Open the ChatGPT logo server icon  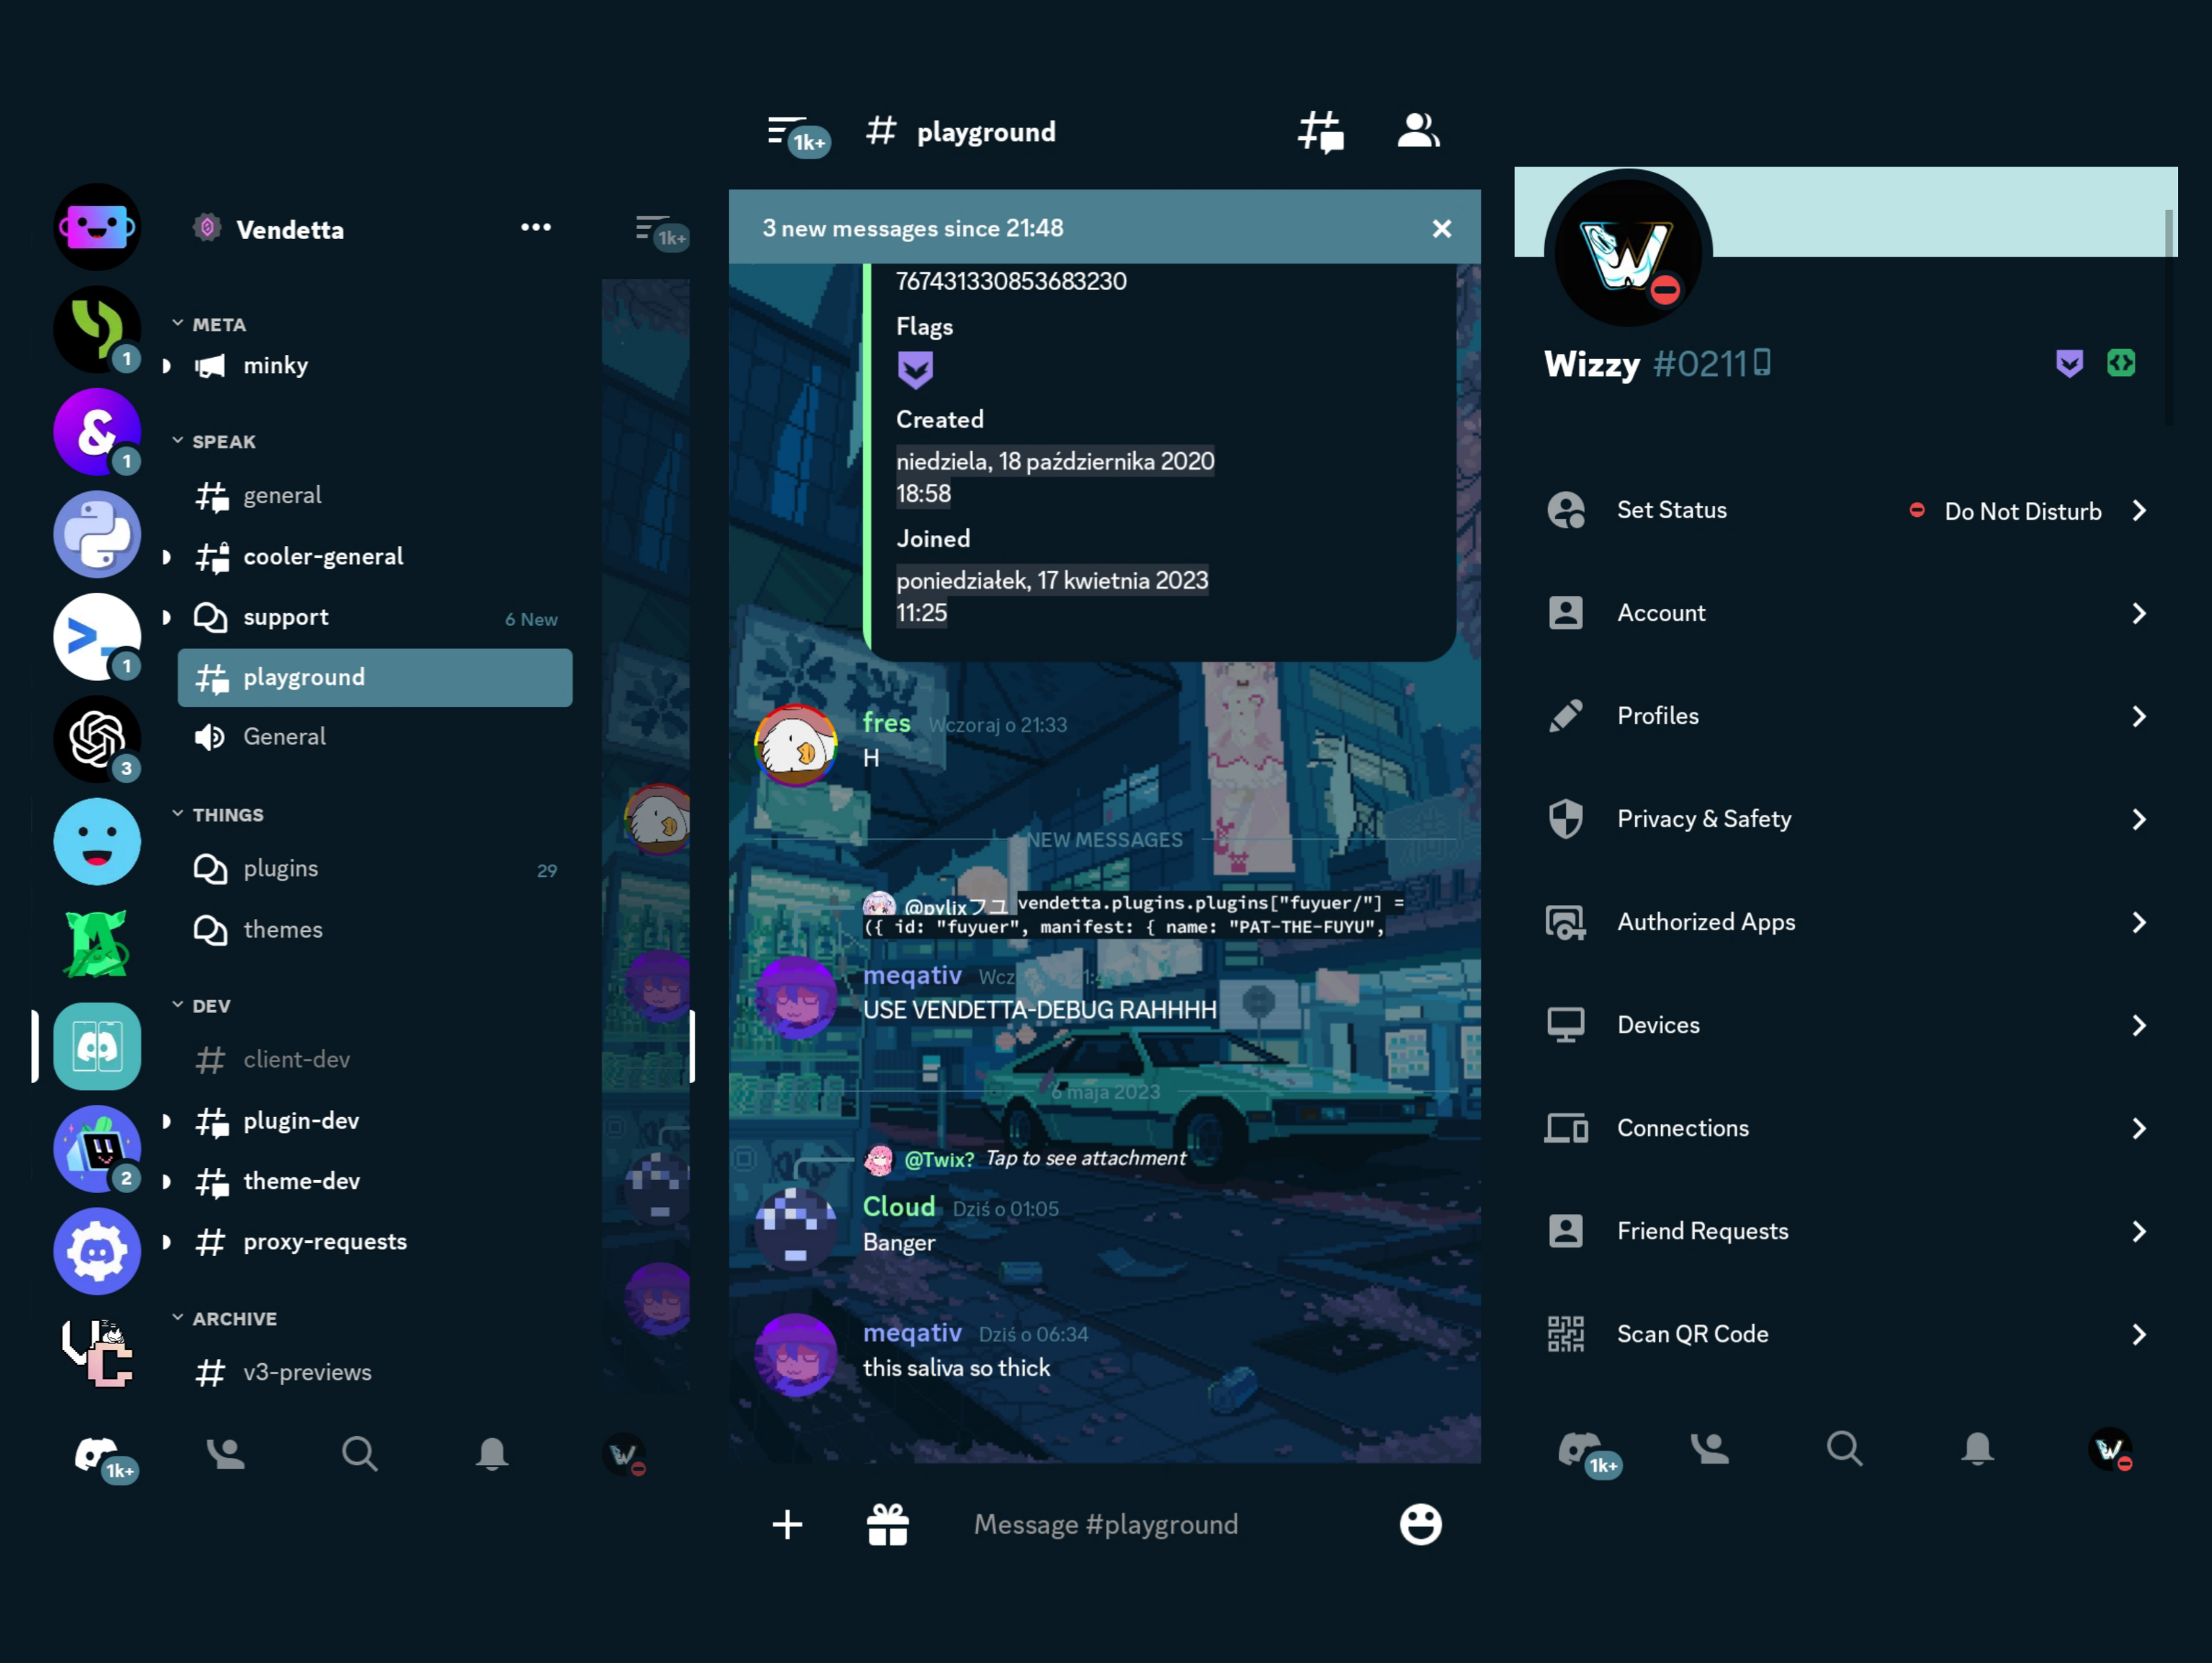[x=97, y=740]
